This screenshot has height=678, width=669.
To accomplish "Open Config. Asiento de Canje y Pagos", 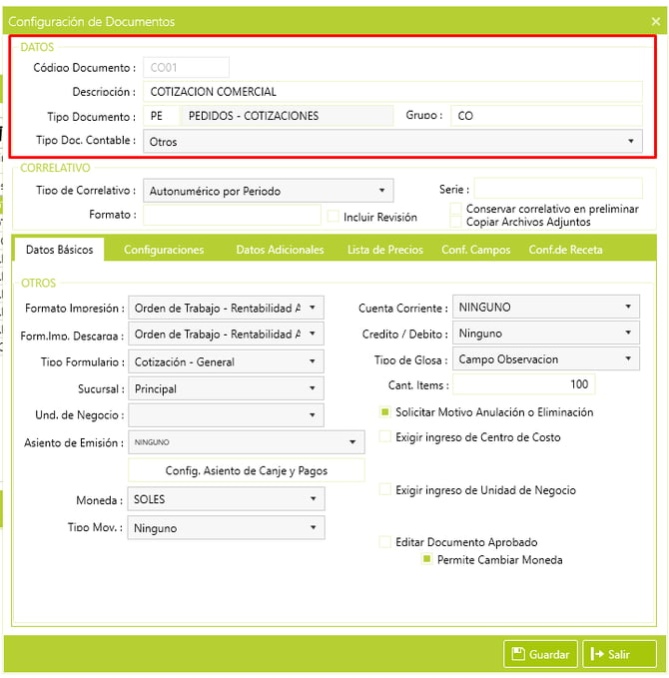I will point(247,470).
